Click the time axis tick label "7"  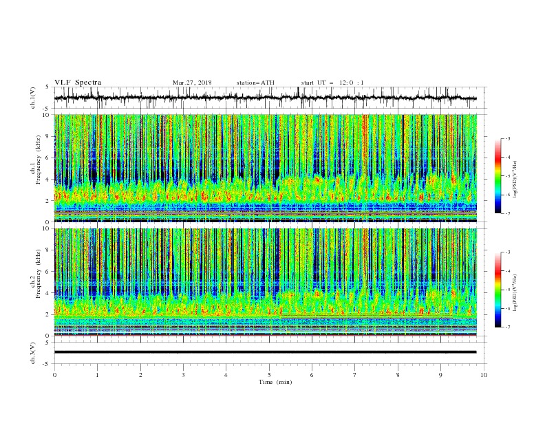coord(355,375)
